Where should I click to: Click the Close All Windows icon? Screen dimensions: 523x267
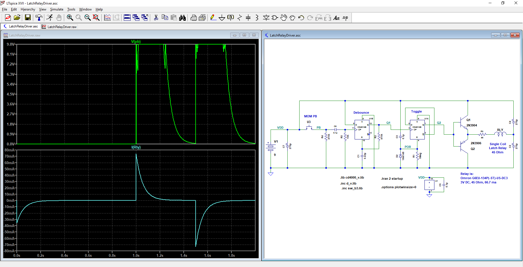click(145, 18)
